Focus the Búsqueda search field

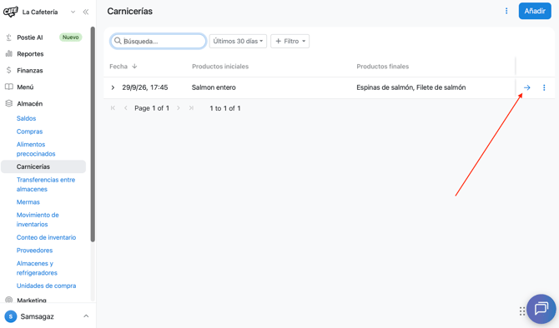click(158, 42)
